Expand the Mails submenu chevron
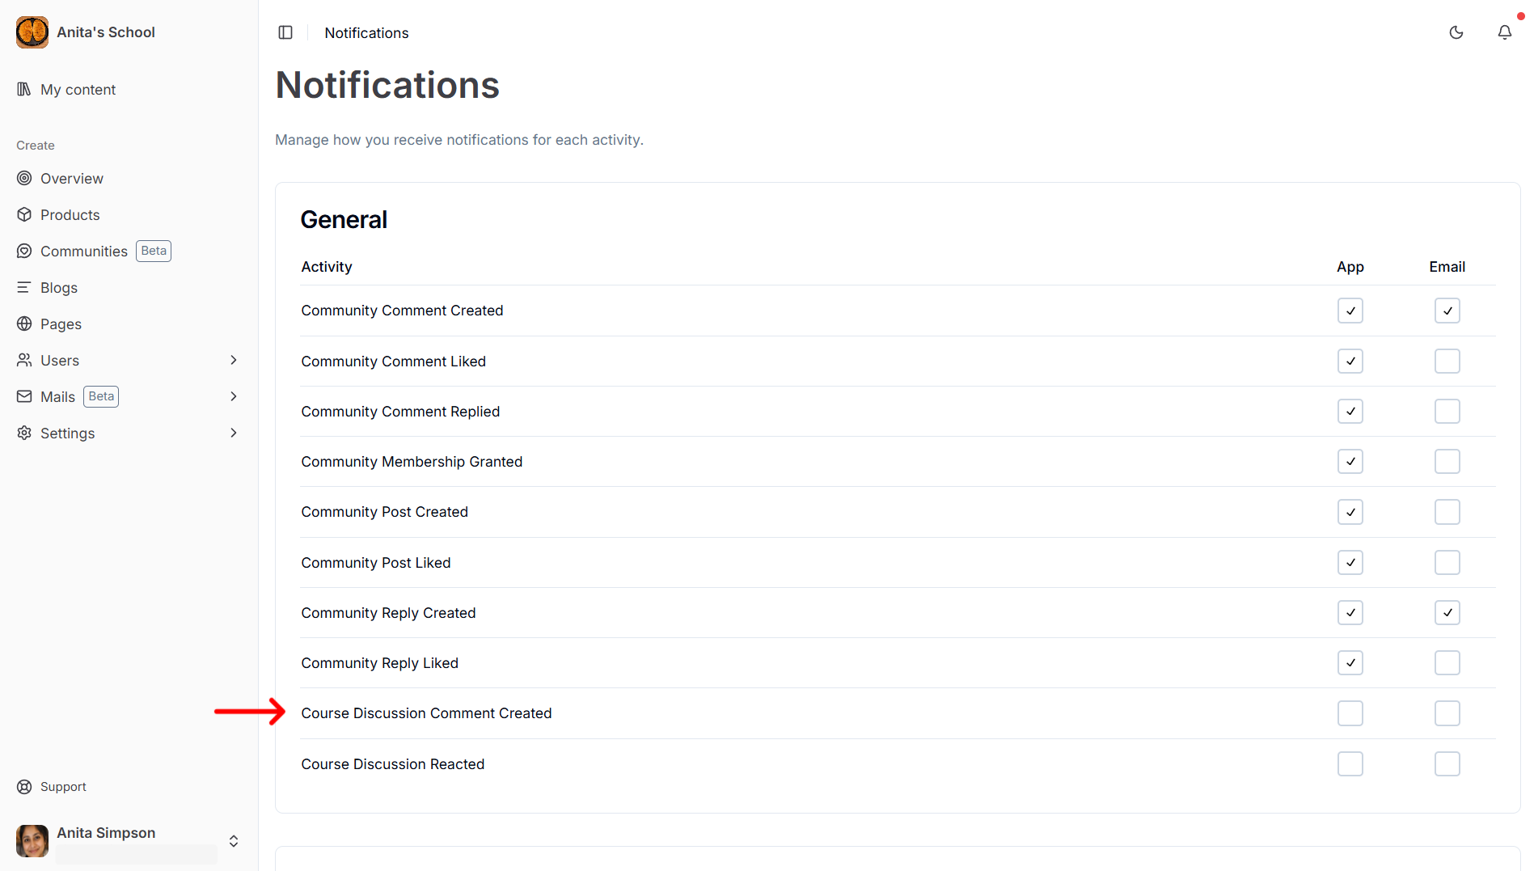 coord(234,396)
